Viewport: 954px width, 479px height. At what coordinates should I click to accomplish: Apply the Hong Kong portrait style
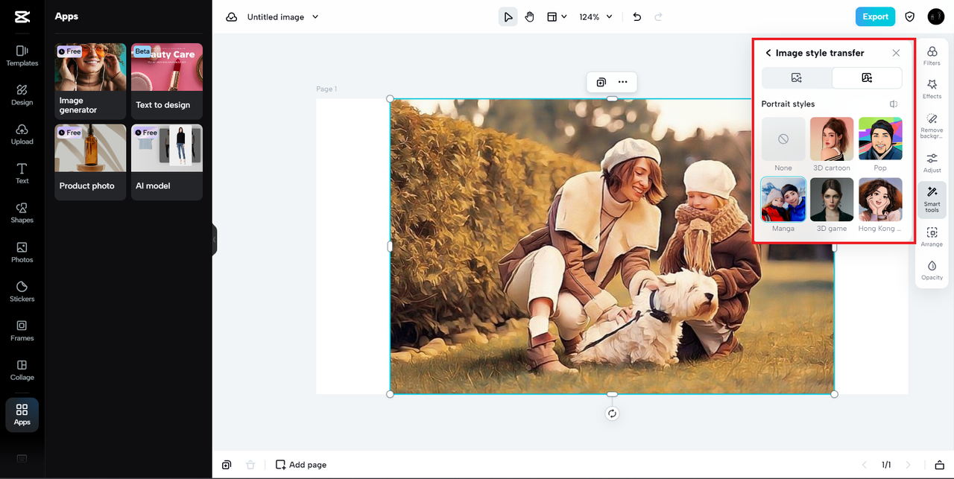880,200
